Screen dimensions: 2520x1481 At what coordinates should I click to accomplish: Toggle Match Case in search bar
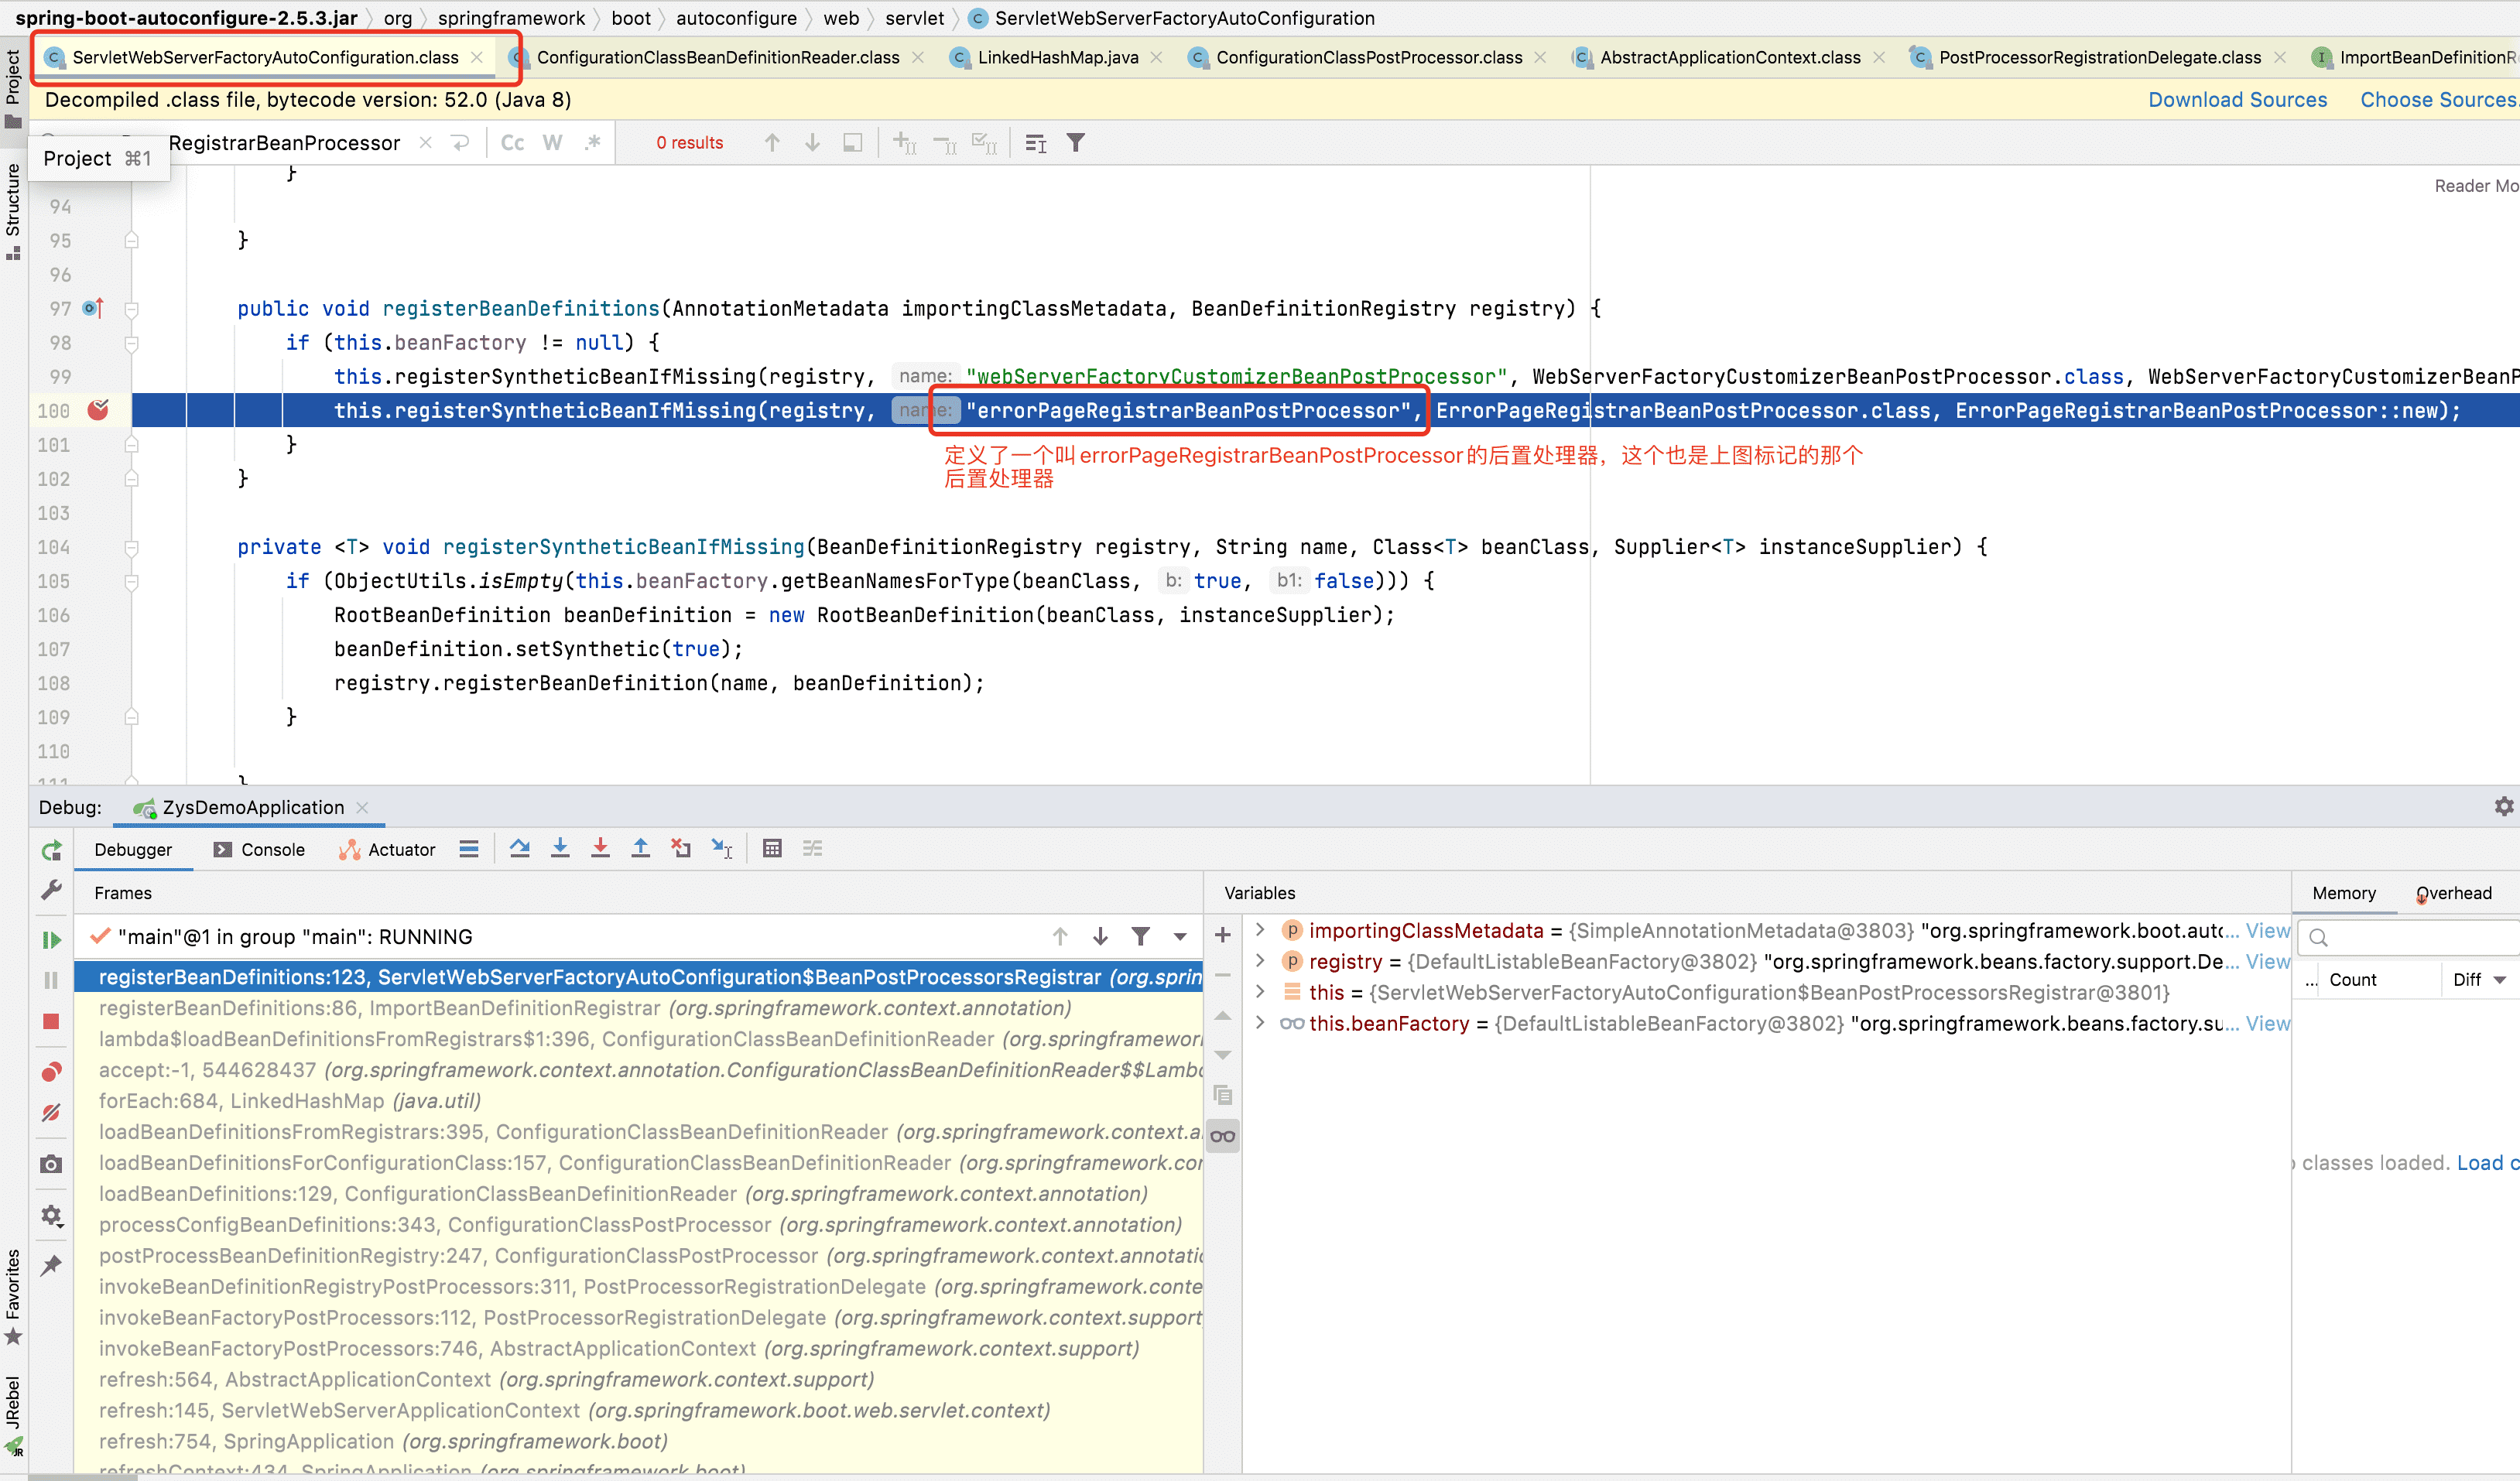(x=512, y=143)
